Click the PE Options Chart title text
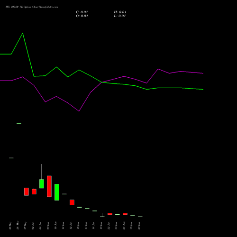Image resolution: width=237 pixels, height=237 pixels. 32,7
